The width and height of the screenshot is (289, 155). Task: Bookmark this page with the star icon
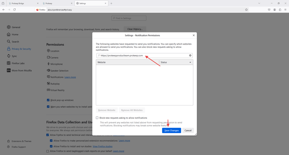(246, 10)
